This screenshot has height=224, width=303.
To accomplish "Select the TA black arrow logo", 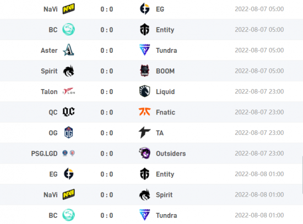I will 144,133.
